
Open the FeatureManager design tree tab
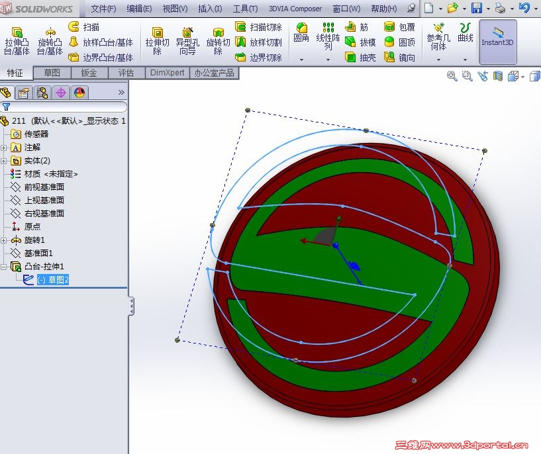click(x=6, y=93)
